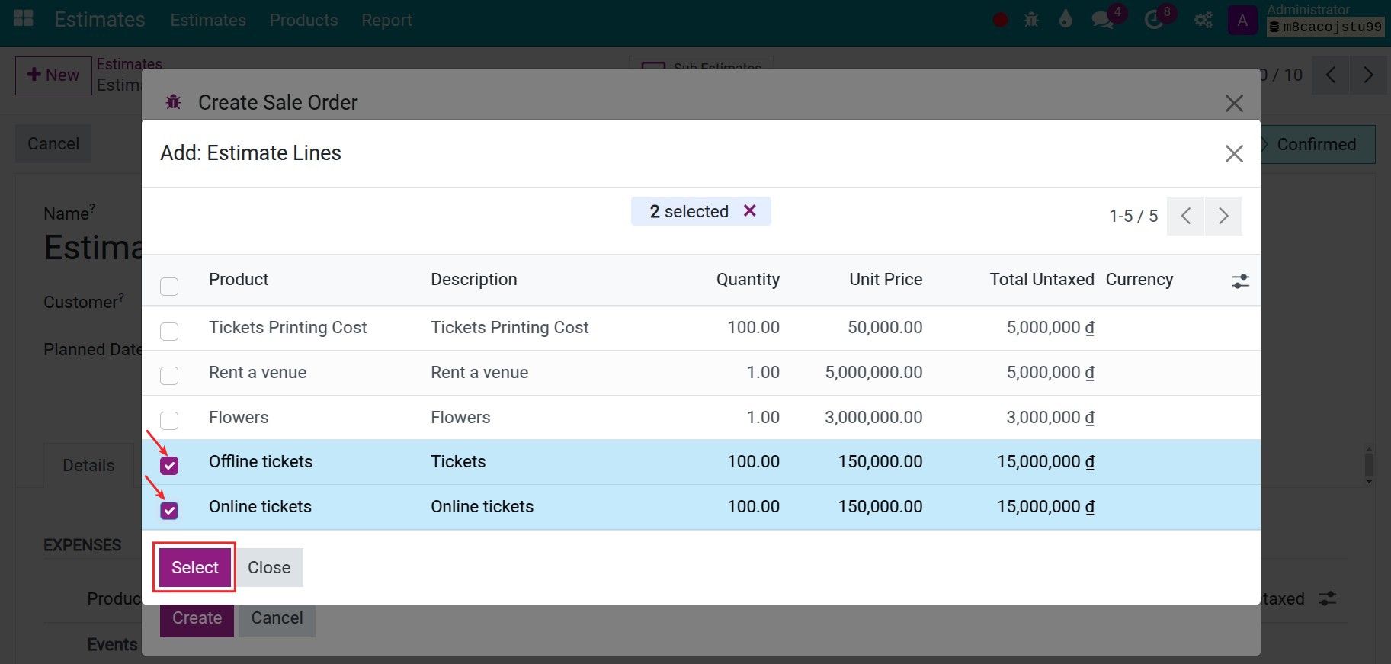Click the background form's vertical scrollbar
The height and width of the screenshot is (664, 1391).
[x=1369, y=465]
